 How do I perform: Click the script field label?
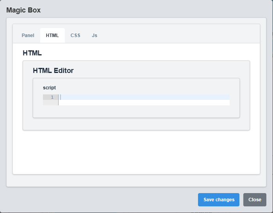click(x=49, y=88)
